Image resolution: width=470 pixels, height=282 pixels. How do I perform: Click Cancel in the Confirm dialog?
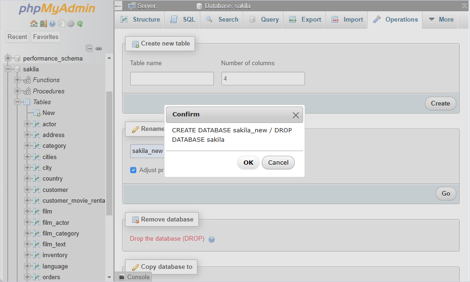(278, 162)
